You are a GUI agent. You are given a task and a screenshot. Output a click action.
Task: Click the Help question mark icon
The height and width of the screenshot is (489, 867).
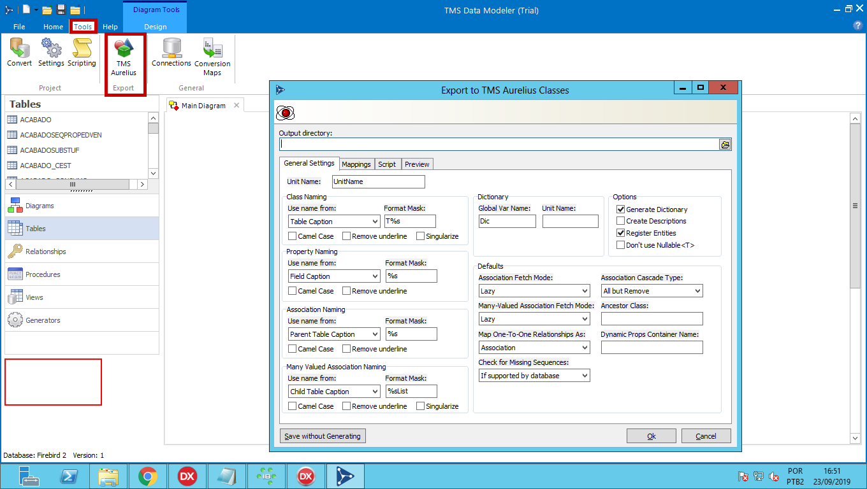click(x=857, y=25)
